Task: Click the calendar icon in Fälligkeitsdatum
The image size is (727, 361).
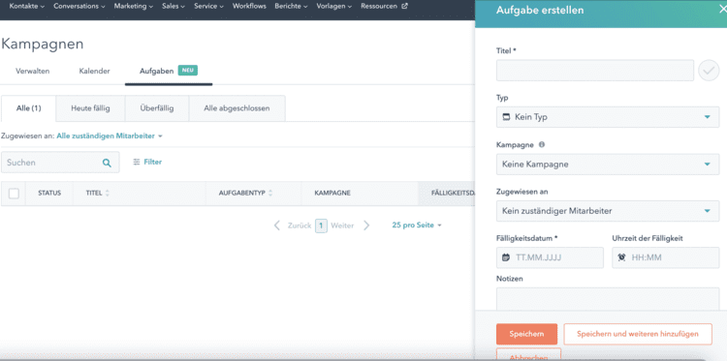Action: (x=506, y=257)
